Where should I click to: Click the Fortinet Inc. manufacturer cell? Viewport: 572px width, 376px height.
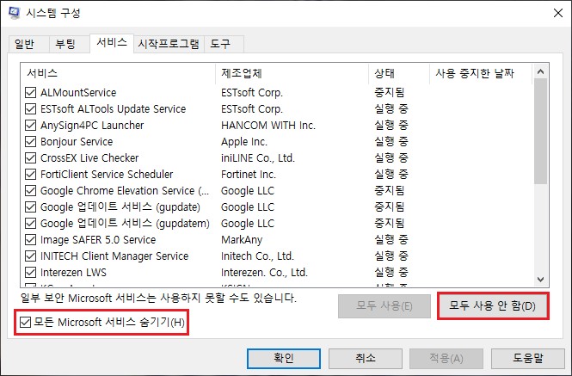pos(248,175)
